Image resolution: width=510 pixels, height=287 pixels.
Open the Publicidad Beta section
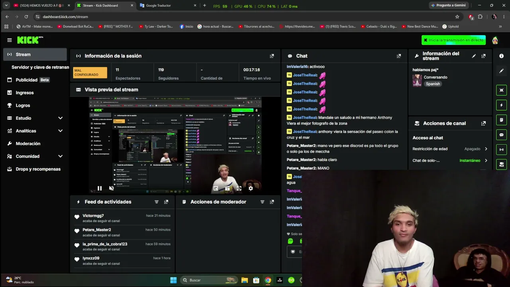coord(35,80)
